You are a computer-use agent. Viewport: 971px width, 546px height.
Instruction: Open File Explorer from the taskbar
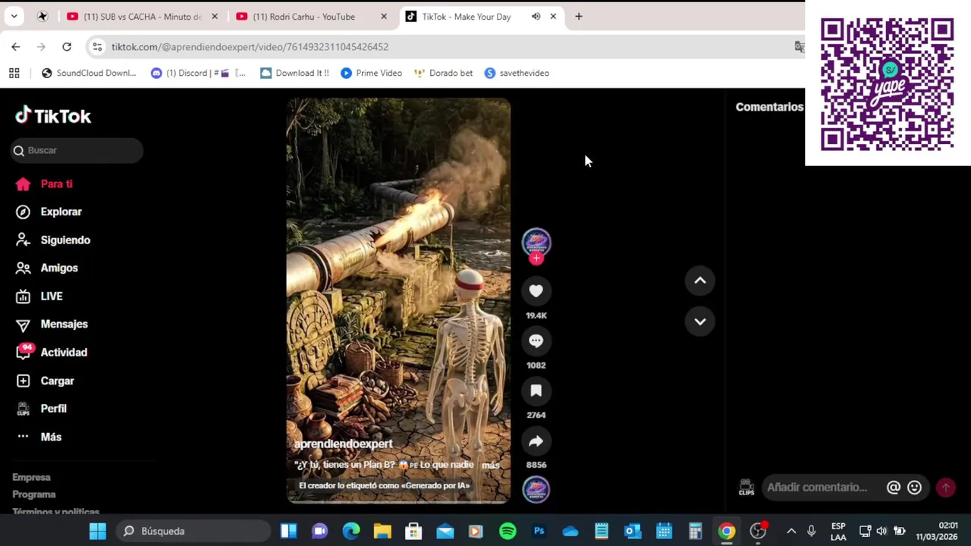point(382,531)
